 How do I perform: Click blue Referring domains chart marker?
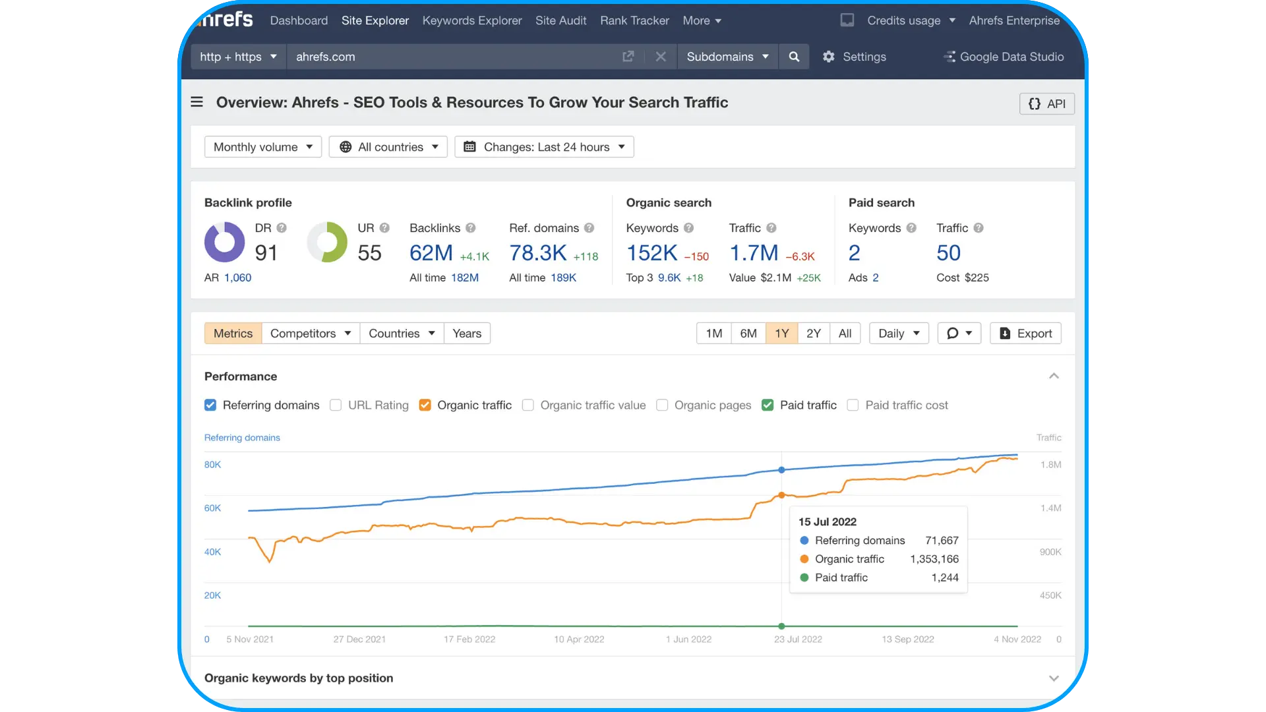click(x=781, y=470)
